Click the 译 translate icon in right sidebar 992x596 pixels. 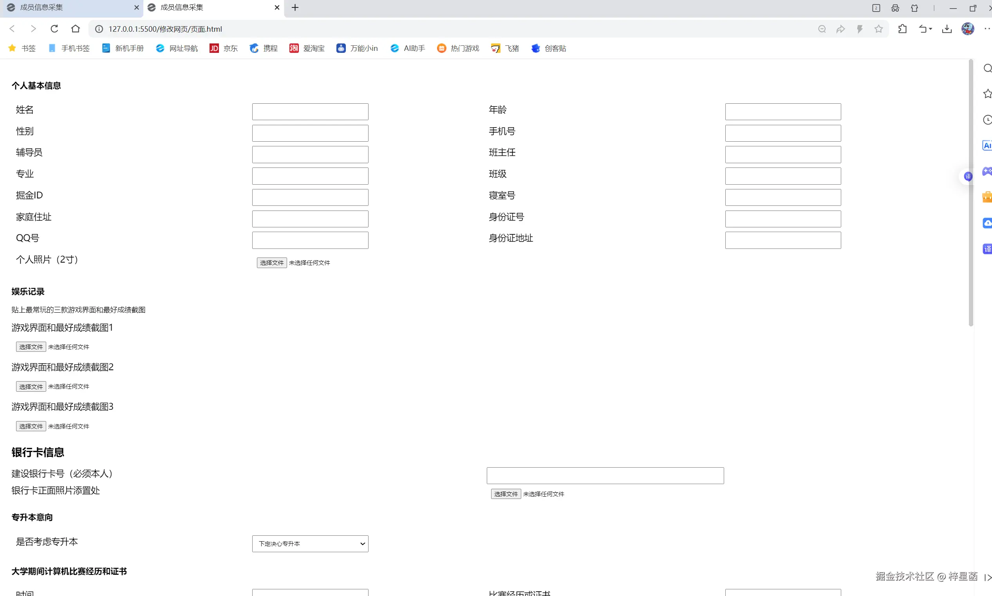point(987,248)
